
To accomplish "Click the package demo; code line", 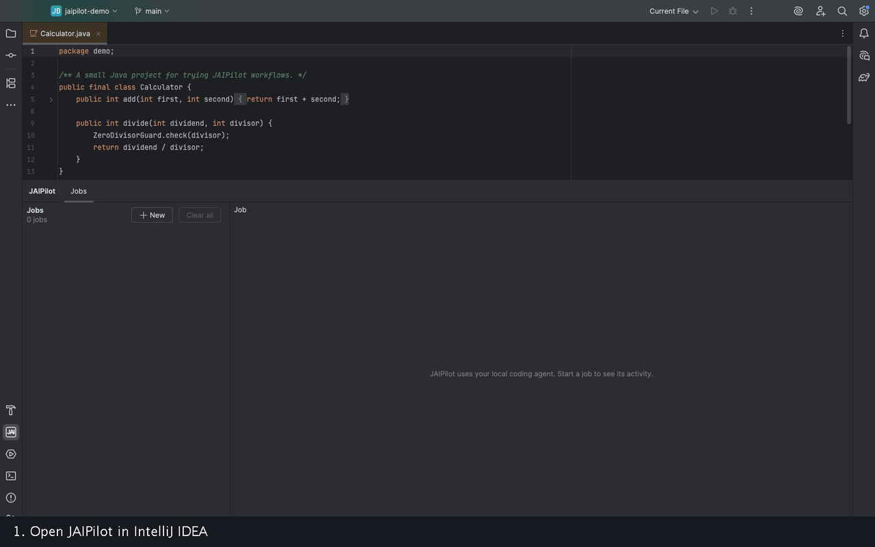I will [87, 51].
